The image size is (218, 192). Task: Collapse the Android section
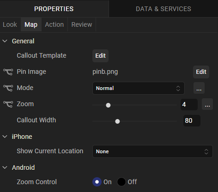(5, 168)
